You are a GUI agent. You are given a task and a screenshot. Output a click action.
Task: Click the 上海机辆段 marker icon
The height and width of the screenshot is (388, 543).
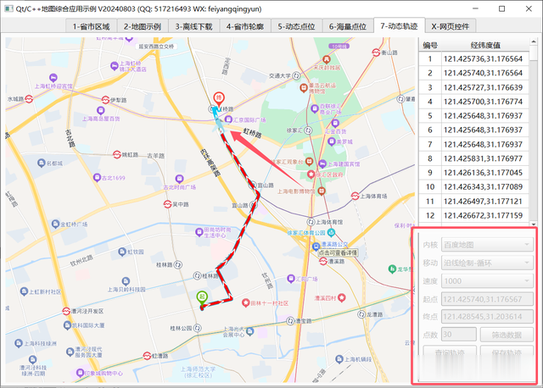coord(339,359)
